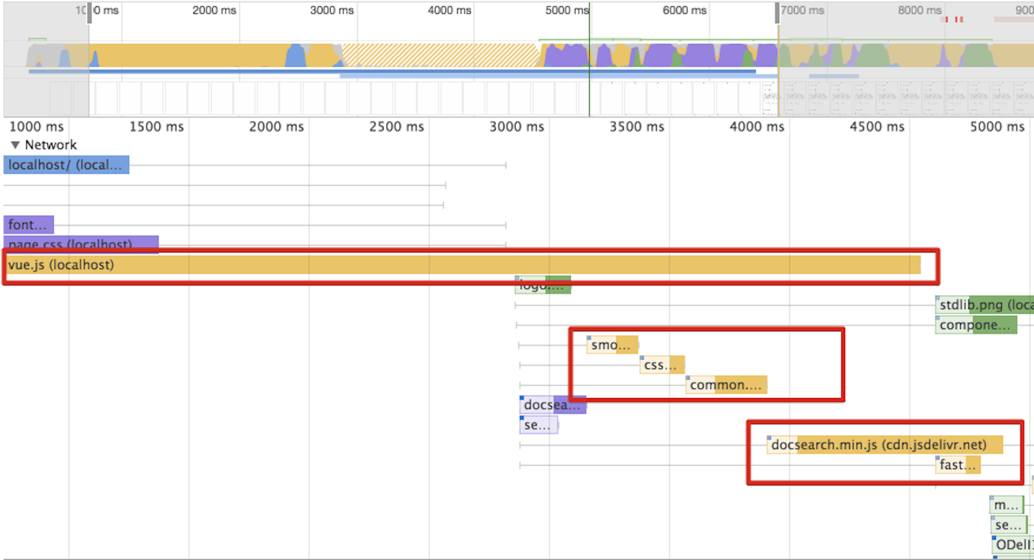Image resolution: width=1034 pixels, height=560 pixels.
Task: Click the logo image request bar
Action: (543, 285)
